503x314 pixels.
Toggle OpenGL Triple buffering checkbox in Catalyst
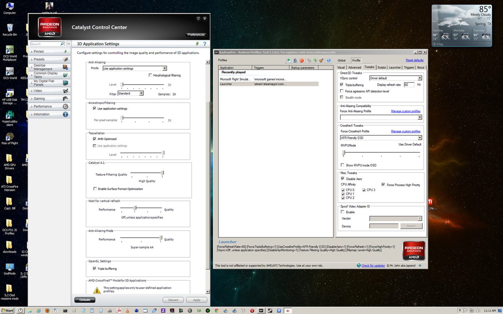[x=94, y=269]
